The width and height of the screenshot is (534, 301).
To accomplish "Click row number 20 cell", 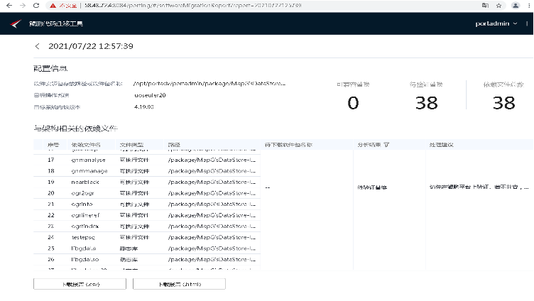I will point(50,193).
